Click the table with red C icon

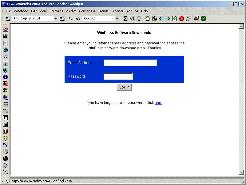click(x=6, y=84)
